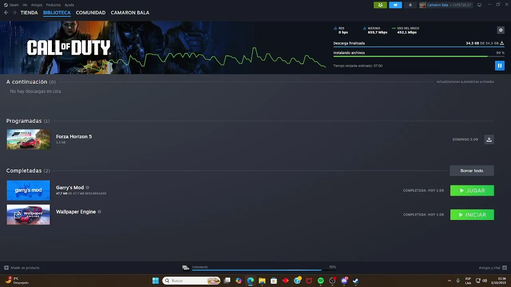
Task: Click the Camaron Bala profile avatar
Action: click(422, 5)
